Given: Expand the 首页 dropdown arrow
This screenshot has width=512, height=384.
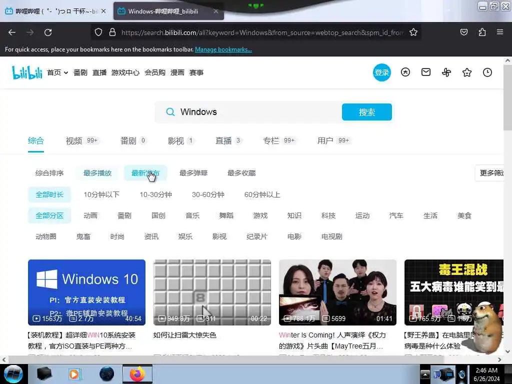Looking at the screenshot, I should tap(66, 72).
